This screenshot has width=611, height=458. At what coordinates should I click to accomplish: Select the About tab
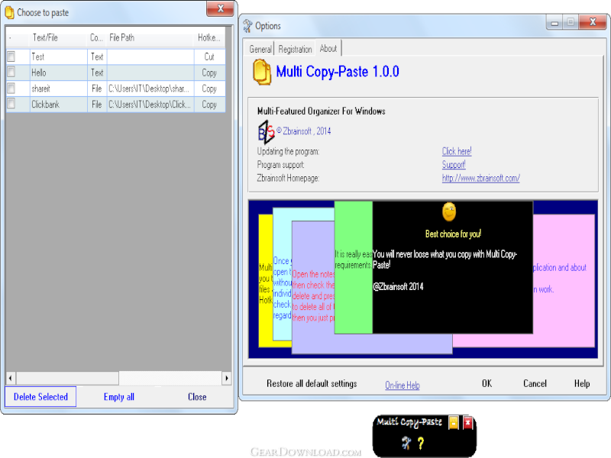pos(328,48)
